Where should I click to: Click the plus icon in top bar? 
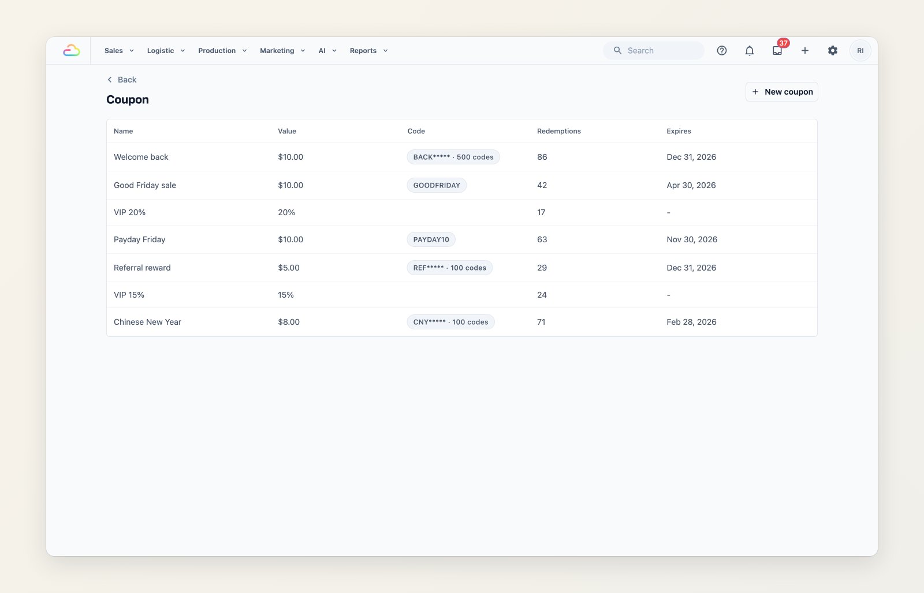(x=805, y=51)
